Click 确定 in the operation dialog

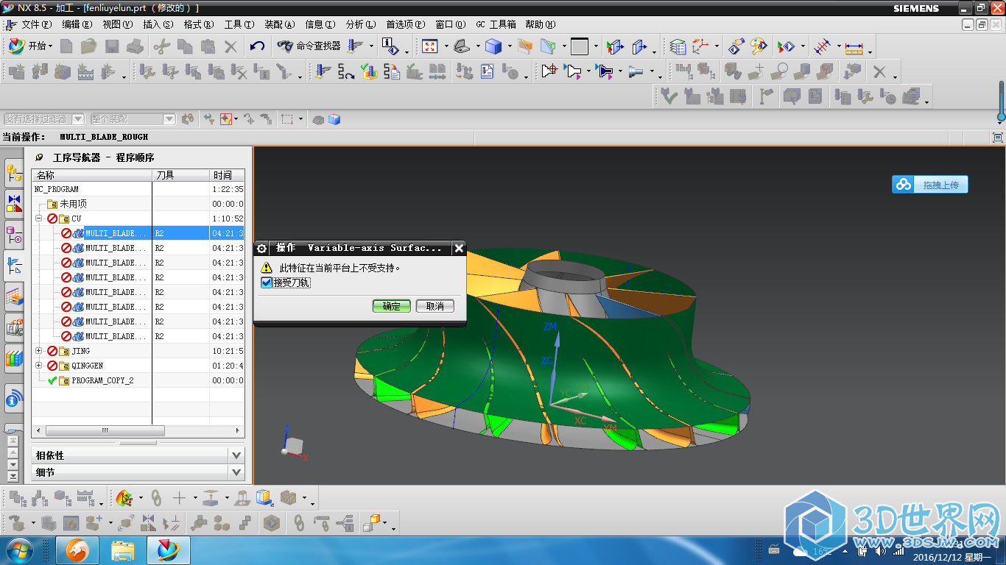click(x=391, y=306)
